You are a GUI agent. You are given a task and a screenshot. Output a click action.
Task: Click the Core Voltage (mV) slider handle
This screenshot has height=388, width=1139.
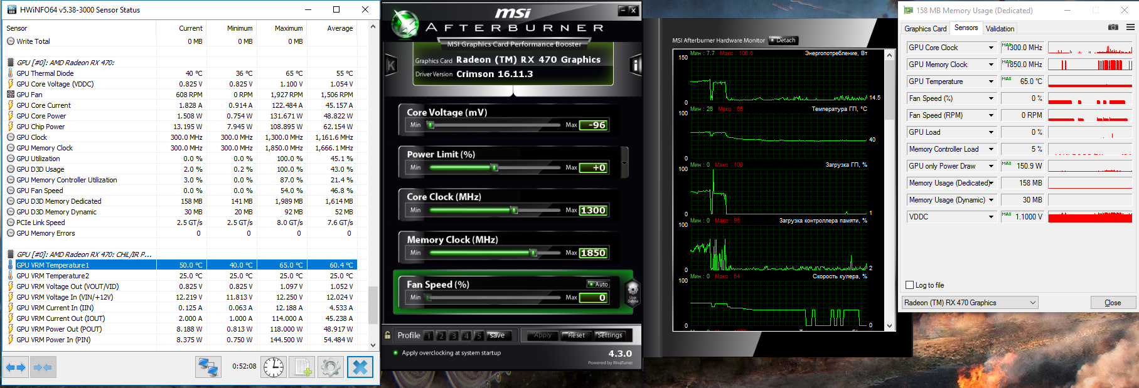tap(430, 125)
